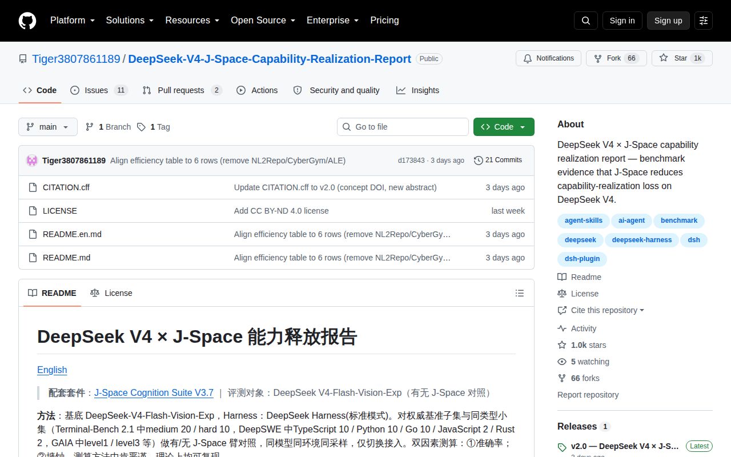Follow the English link in README
The width and height of the screenshot is (731, 457).
[52, 370]
